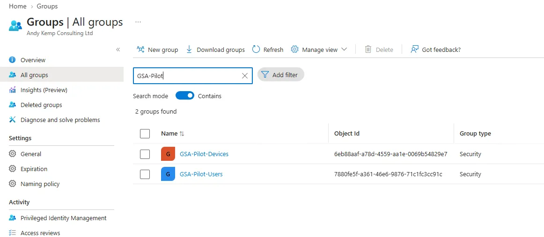Click the Add filter button

(281, 74)
